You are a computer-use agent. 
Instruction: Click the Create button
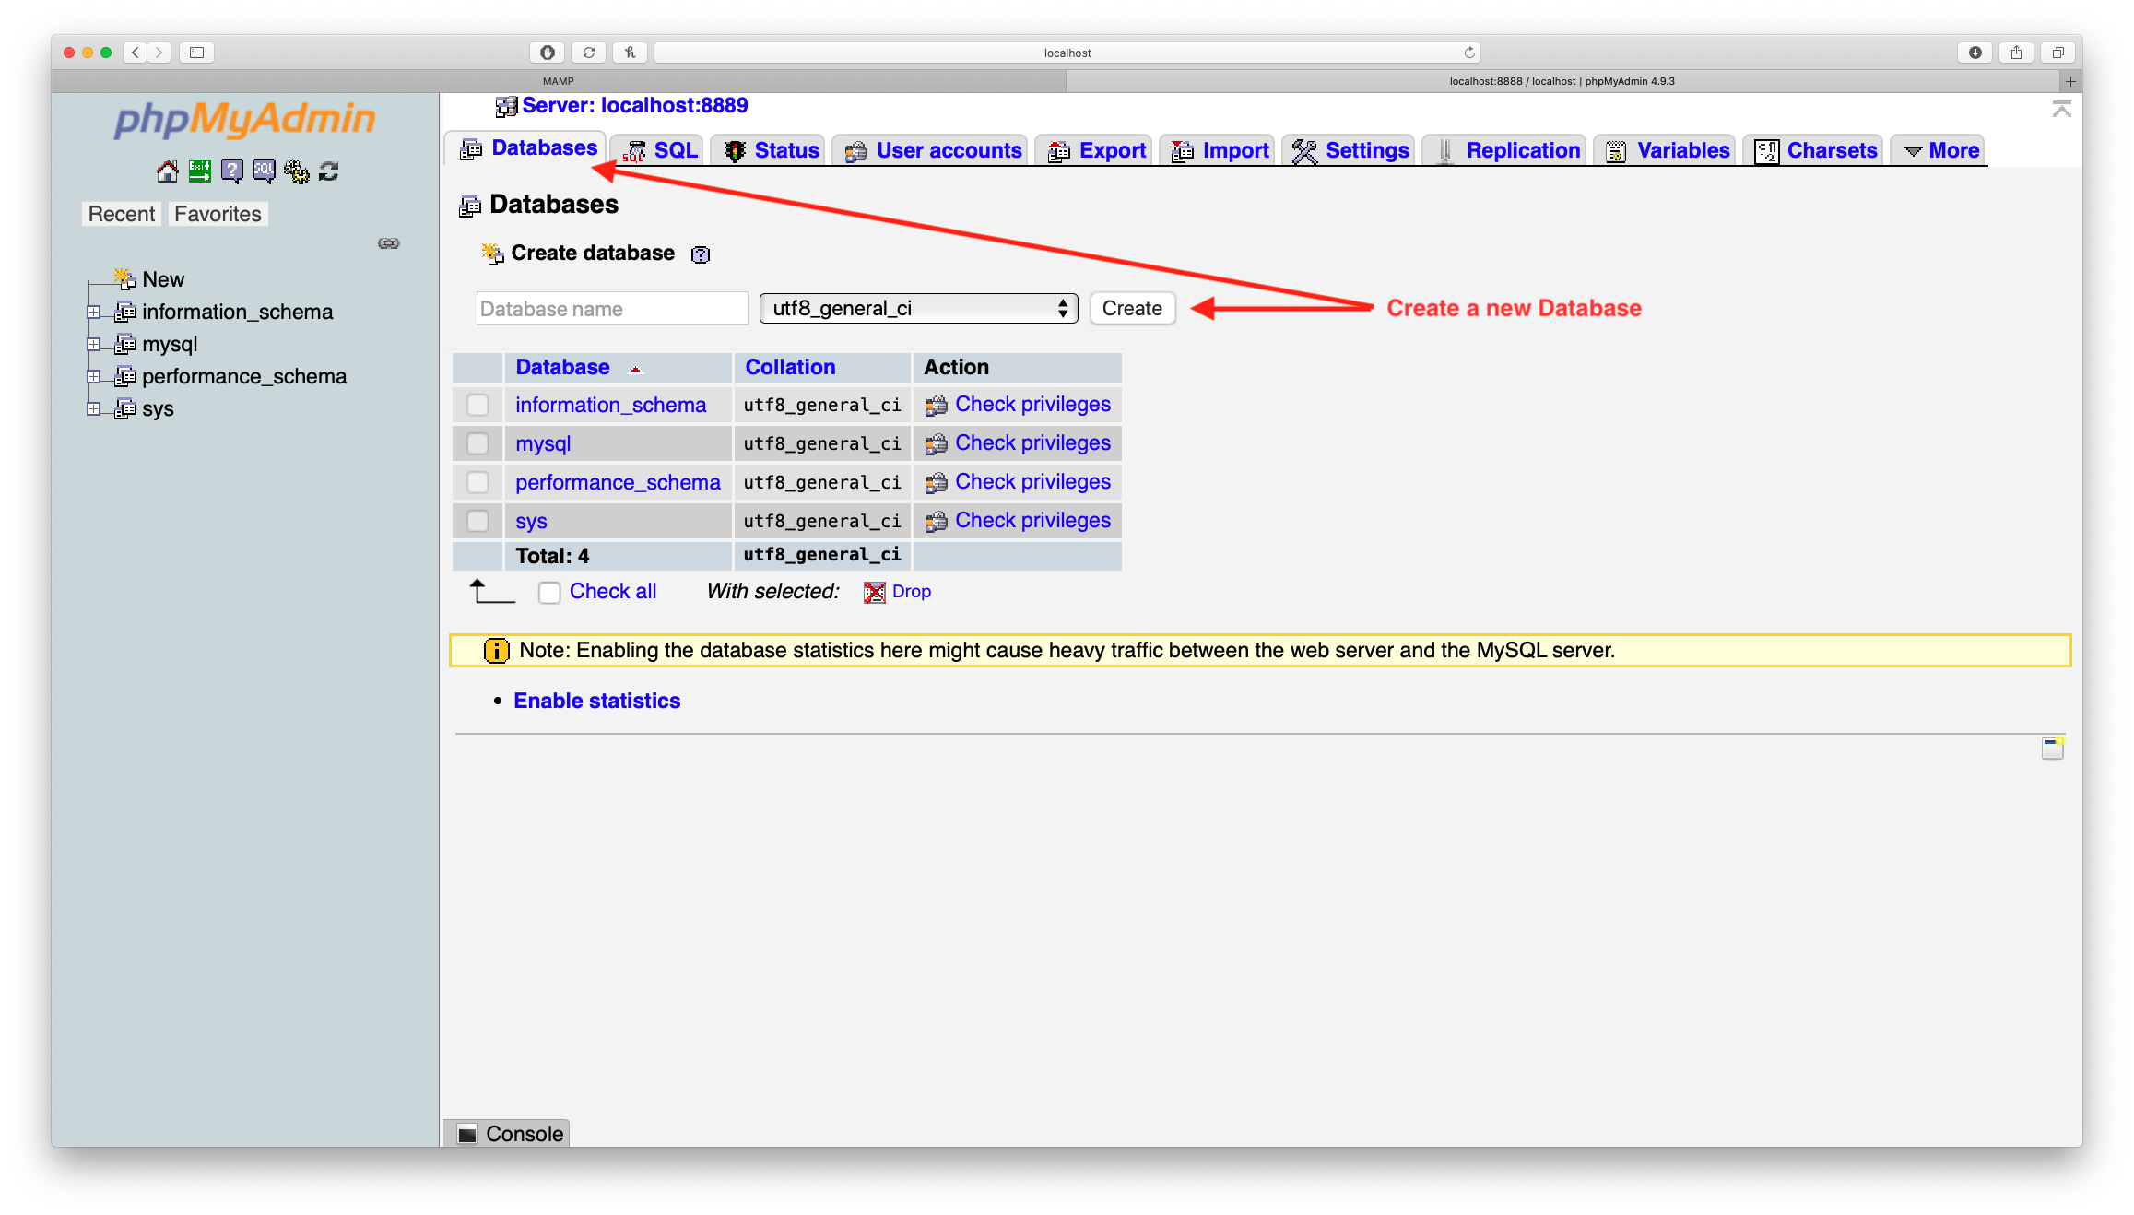coord(1132,309)
